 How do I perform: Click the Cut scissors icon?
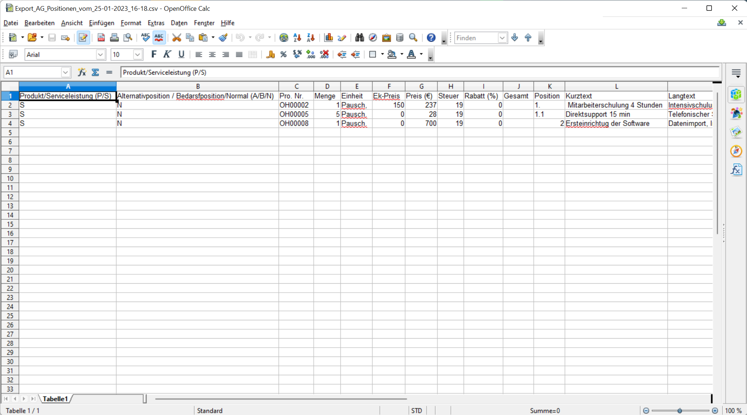(x=176, y=38)
